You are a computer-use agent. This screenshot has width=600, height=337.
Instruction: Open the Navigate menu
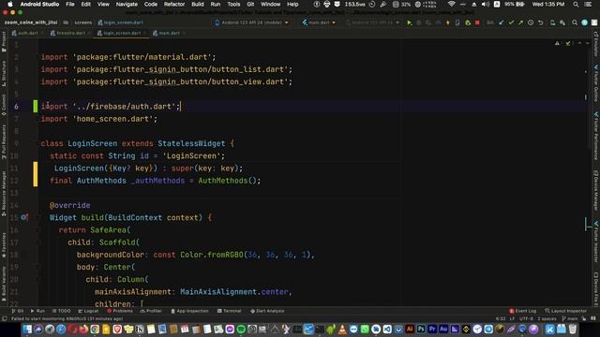(127, 4)
